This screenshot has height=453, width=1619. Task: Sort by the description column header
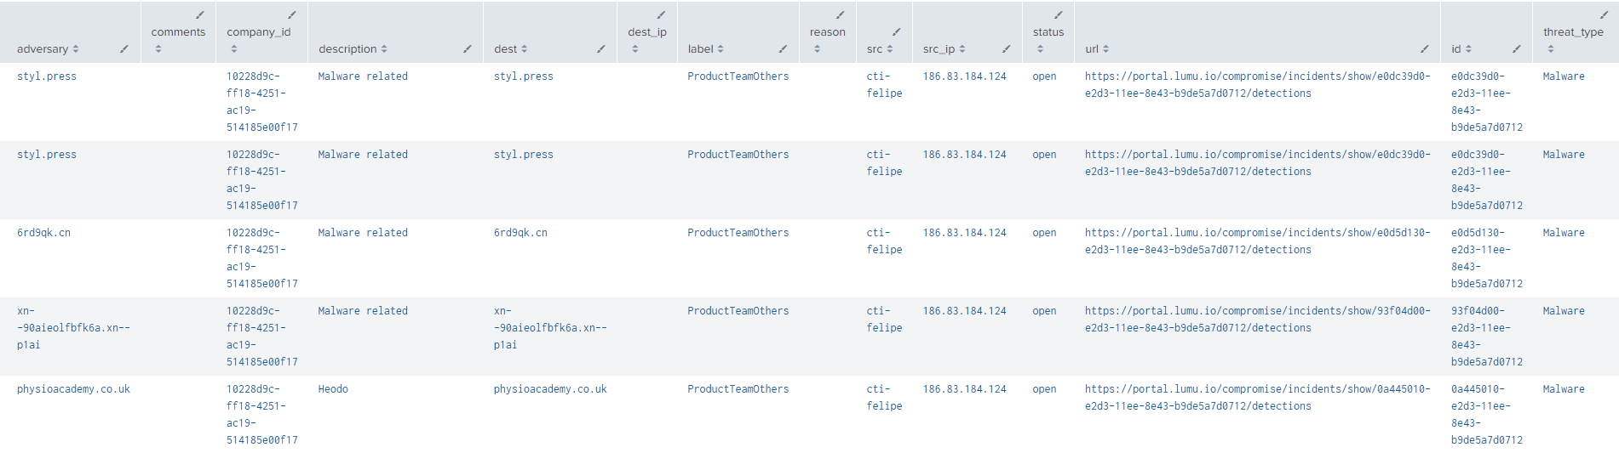[x=384, y=49]
